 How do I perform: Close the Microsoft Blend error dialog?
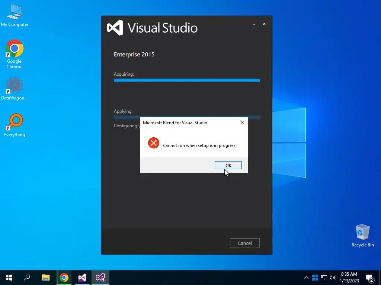242,122
